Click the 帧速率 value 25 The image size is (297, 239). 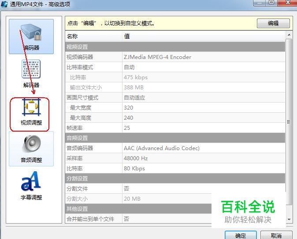coord(127,128)
